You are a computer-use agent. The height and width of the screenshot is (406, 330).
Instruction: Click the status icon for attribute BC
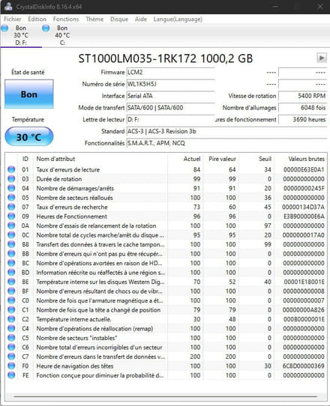(11, 263)
